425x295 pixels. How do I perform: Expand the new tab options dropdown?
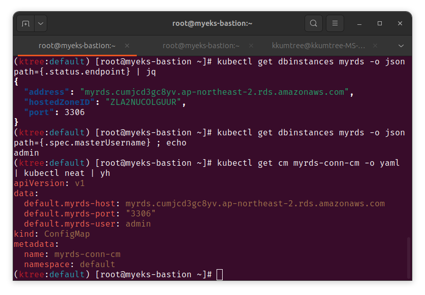(41, 23)
